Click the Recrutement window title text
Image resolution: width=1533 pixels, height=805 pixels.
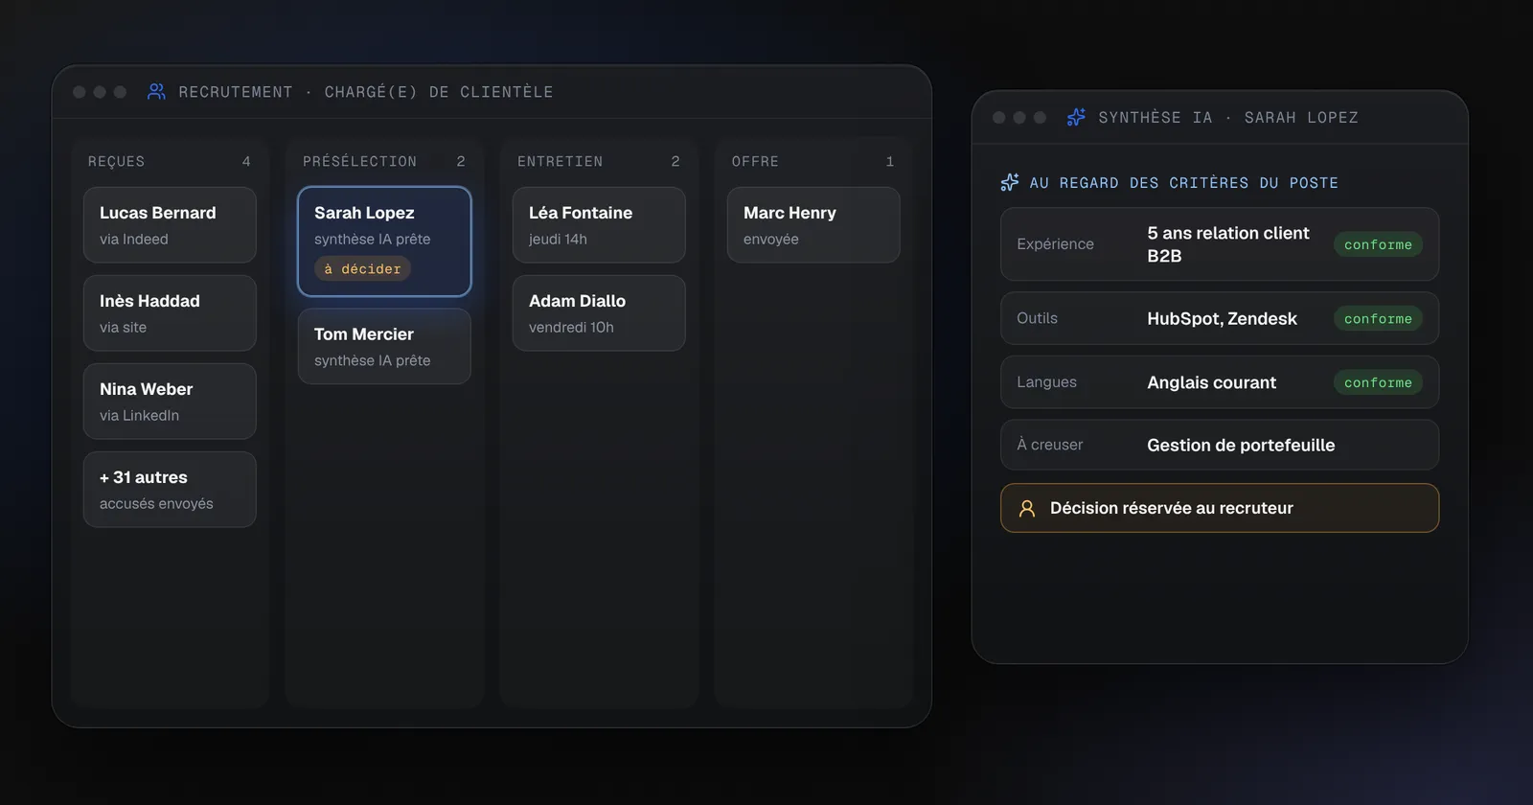coord(366,92)
